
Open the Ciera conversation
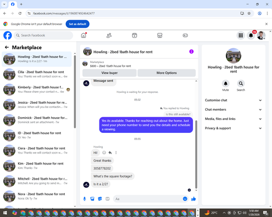coord(36,150)
